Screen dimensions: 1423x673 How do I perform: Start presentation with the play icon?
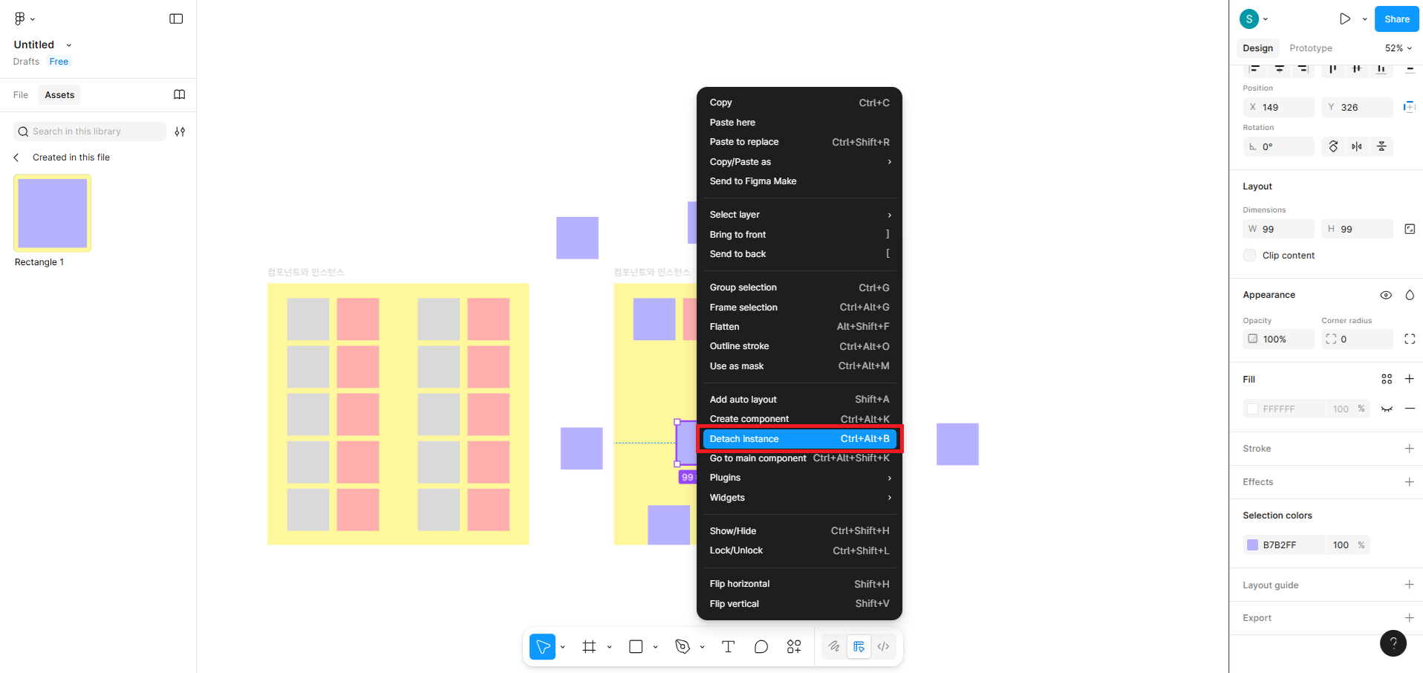[x=1345, y=19]
